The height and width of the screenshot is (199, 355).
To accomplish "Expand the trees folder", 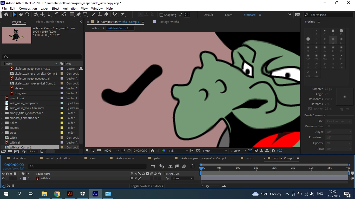I will click(x=2, y=133).
